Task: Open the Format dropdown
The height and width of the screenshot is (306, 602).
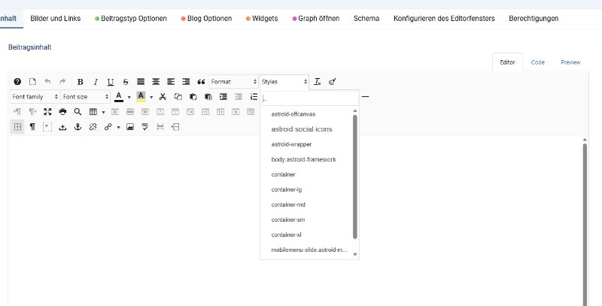Action: [x=233, y=81]
